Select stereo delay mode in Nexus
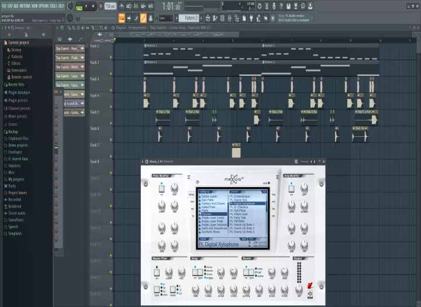The width and height of the screenshot is (421, 307). click(x=208, y=271)
